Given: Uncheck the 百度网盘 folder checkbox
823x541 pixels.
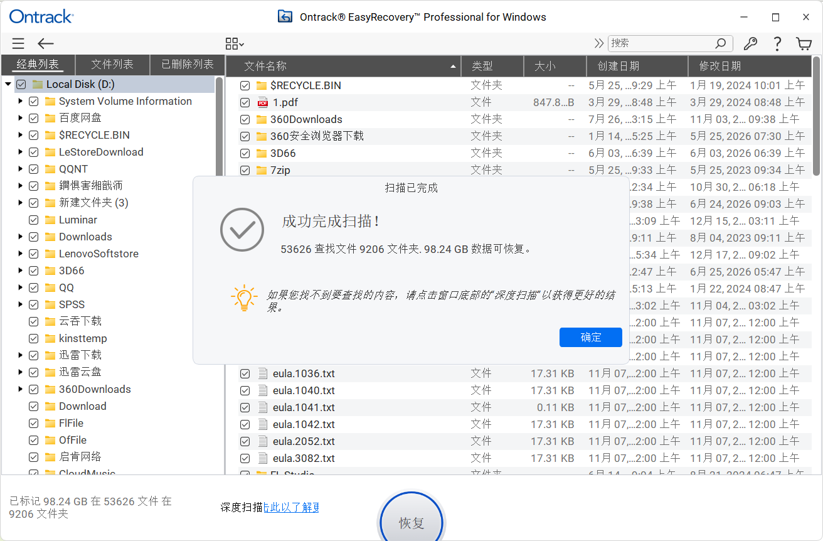Looking at the screenshot, I should click(34, 118).
